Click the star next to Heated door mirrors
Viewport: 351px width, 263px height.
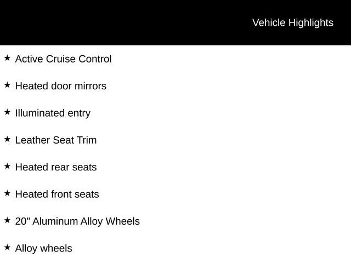(7, 85)
